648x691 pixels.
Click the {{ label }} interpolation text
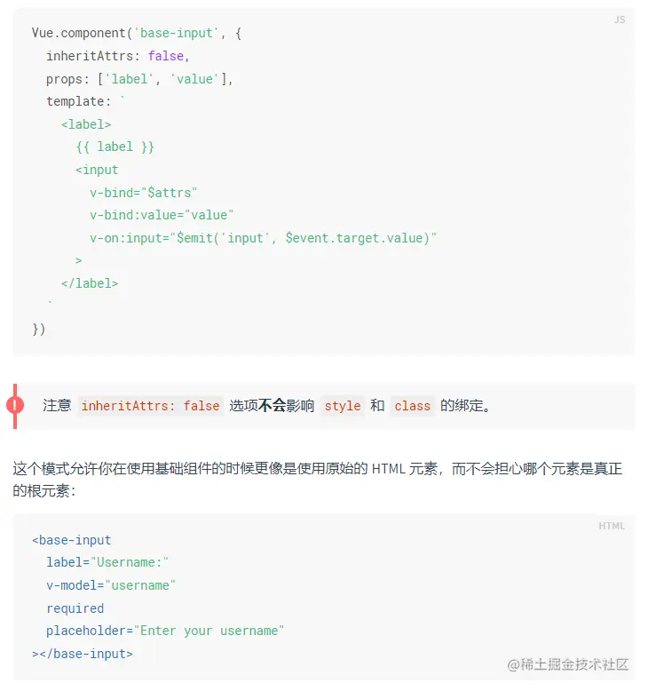(x=115, y=147)
